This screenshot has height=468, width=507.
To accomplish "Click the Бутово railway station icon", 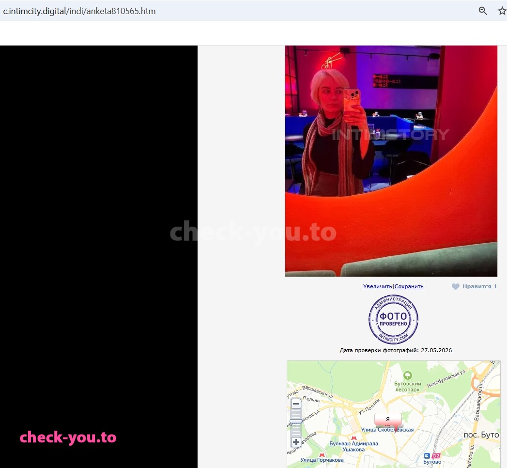I will [x=427, y=456].
